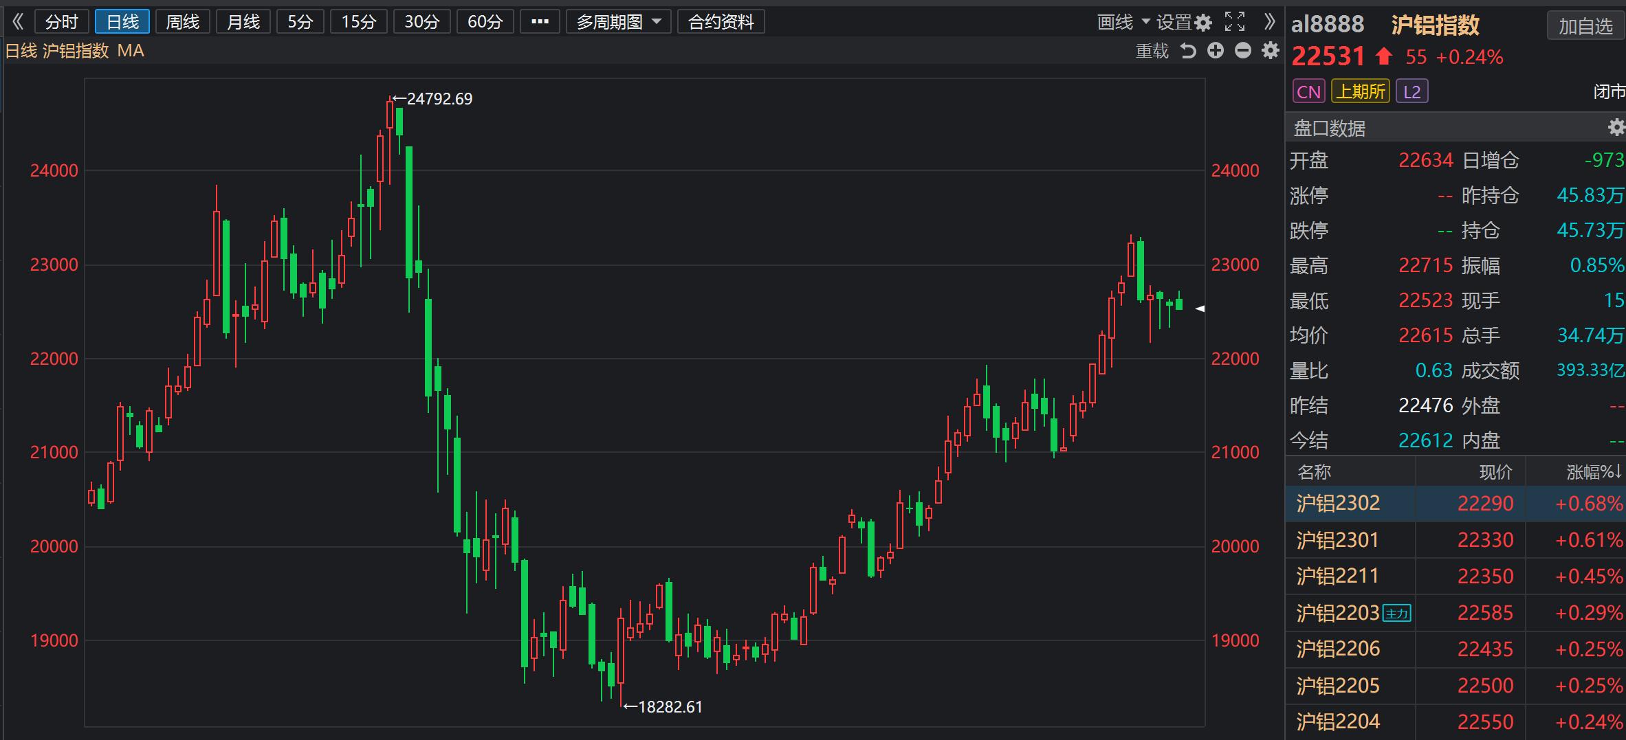Select main contract row 沪铝2203

(1455, 613)
